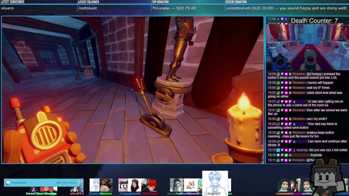Click the "LATEST FOLLOWER" heading

point(88,2)
